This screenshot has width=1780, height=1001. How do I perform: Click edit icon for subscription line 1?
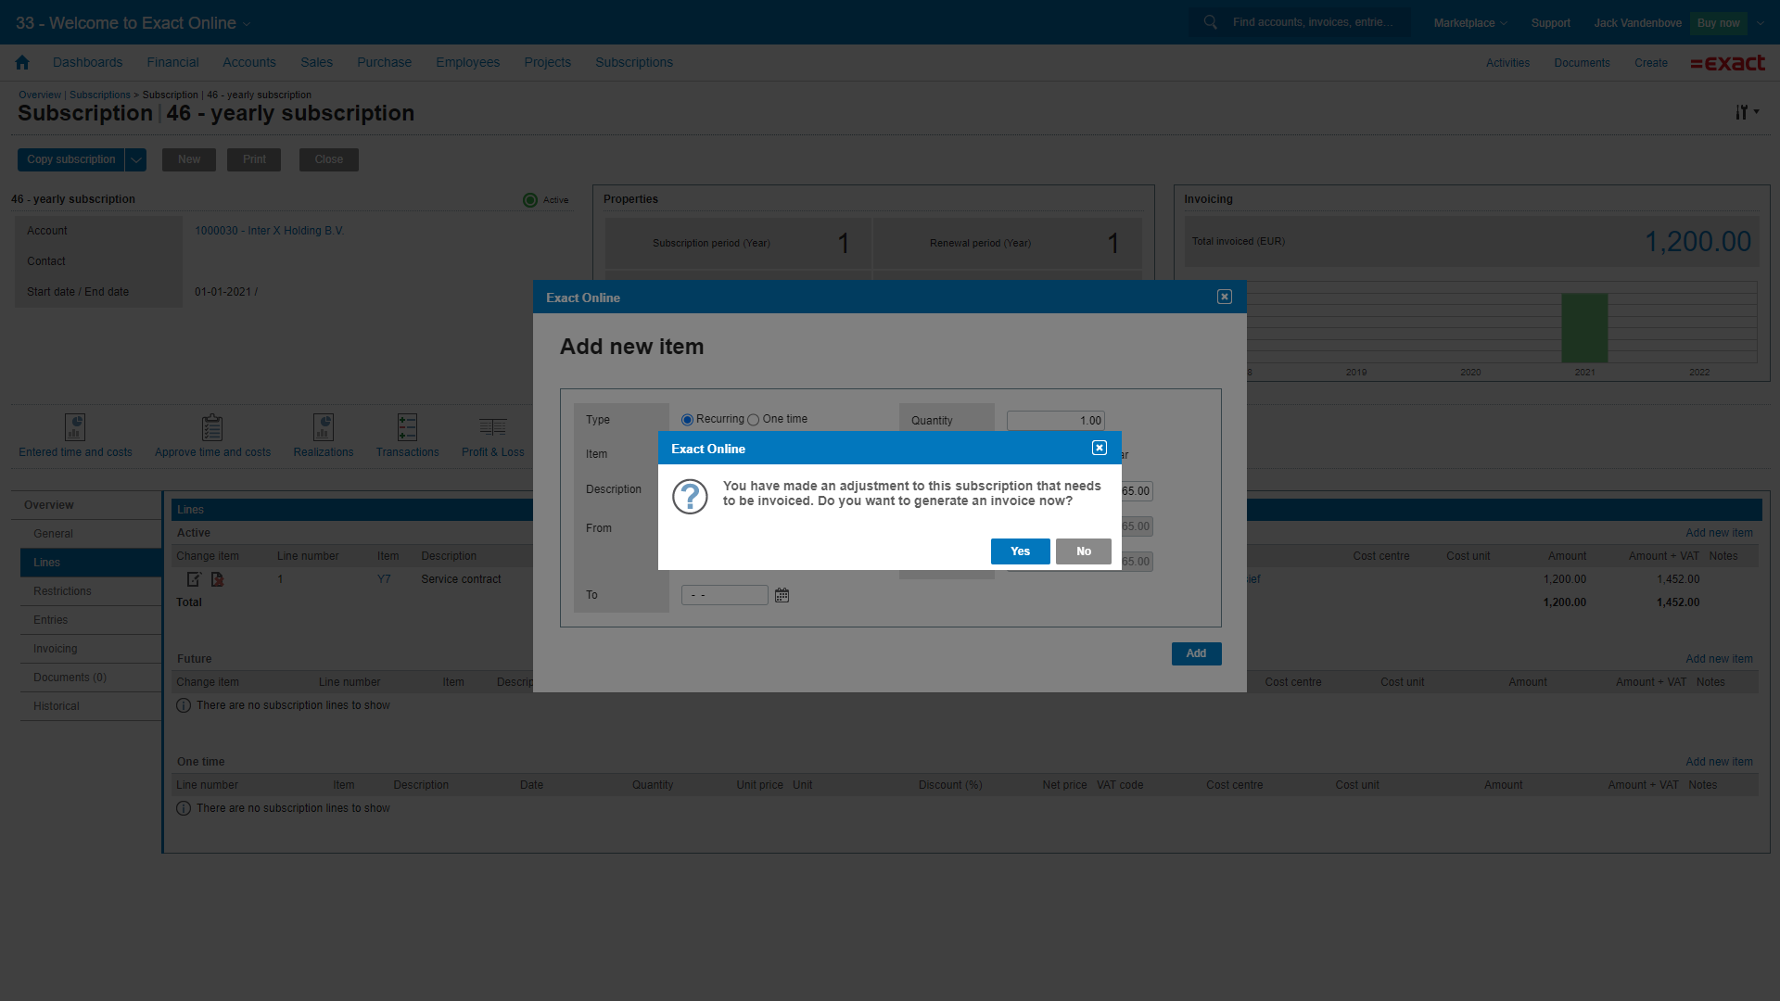(x=194, y=579)
